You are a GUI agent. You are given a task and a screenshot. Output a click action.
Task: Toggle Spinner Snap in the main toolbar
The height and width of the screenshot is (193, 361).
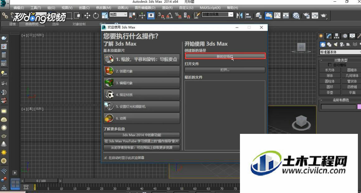187,16
